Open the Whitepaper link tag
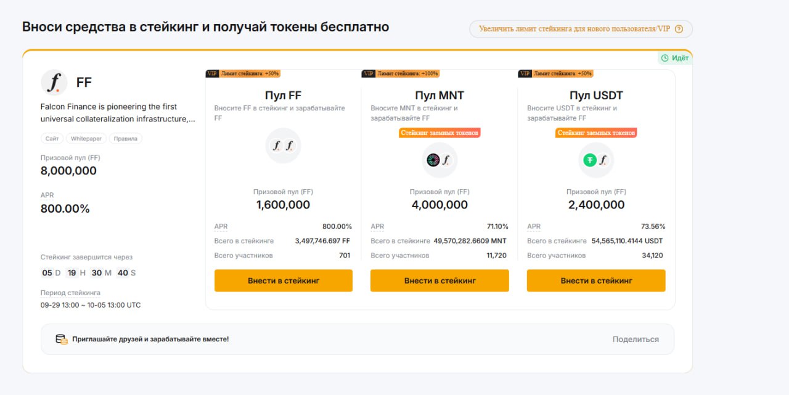Image resolution: width=789 pixels, height=395 pixels. coord(86,139)
